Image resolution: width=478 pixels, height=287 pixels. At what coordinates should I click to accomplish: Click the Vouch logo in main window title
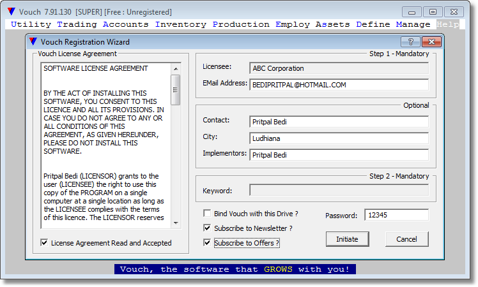tap(12, 11)
